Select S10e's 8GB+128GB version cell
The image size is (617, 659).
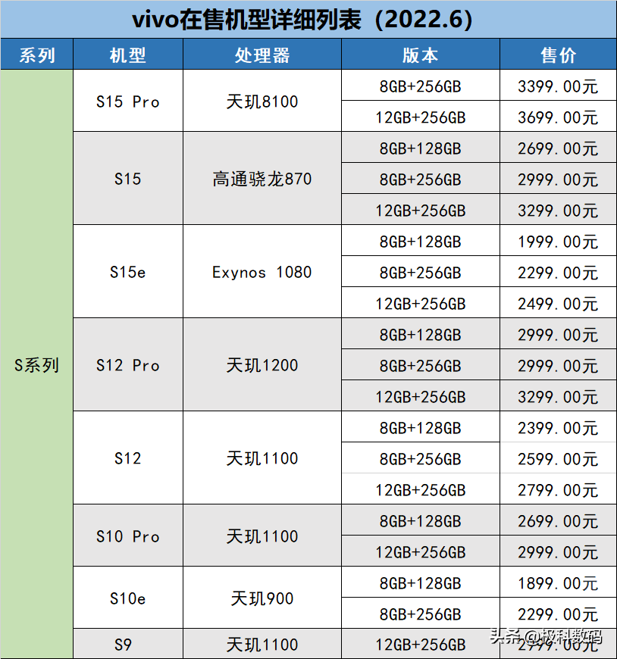421,582
